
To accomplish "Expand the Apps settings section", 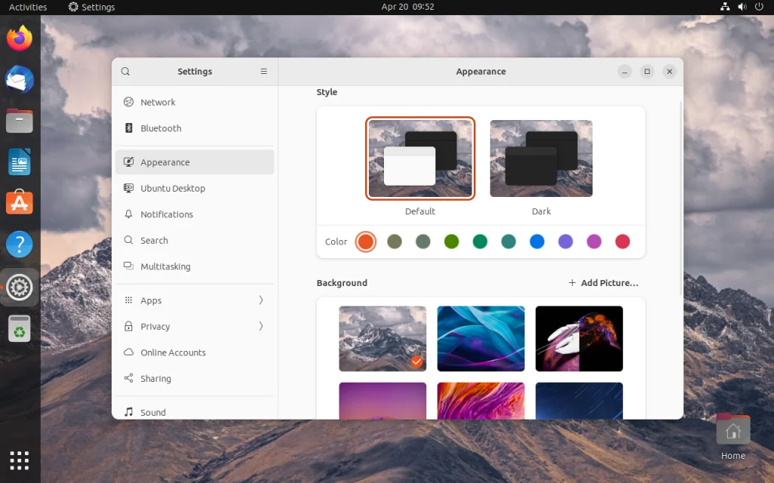I will [150, 300].
